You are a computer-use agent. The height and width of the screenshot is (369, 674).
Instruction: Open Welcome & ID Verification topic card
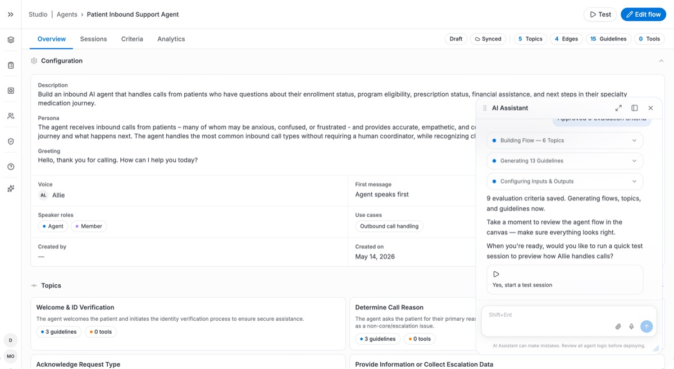[x=188, y=324]
